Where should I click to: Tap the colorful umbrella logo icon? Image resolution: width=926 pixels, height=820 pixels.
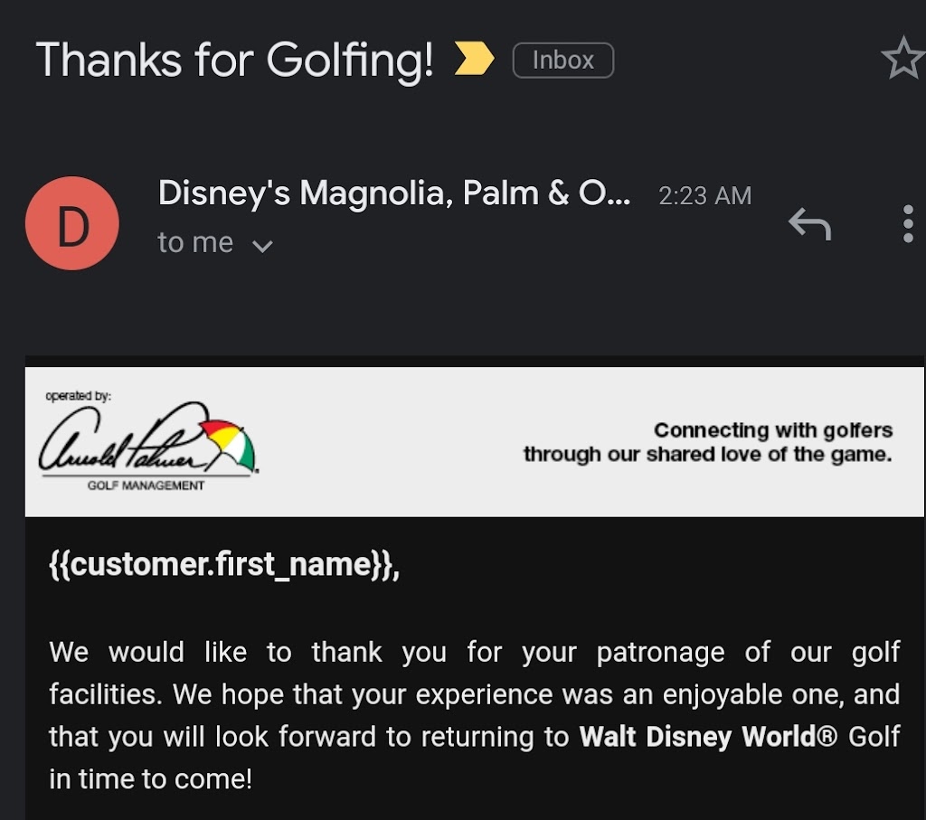[228, 443]
